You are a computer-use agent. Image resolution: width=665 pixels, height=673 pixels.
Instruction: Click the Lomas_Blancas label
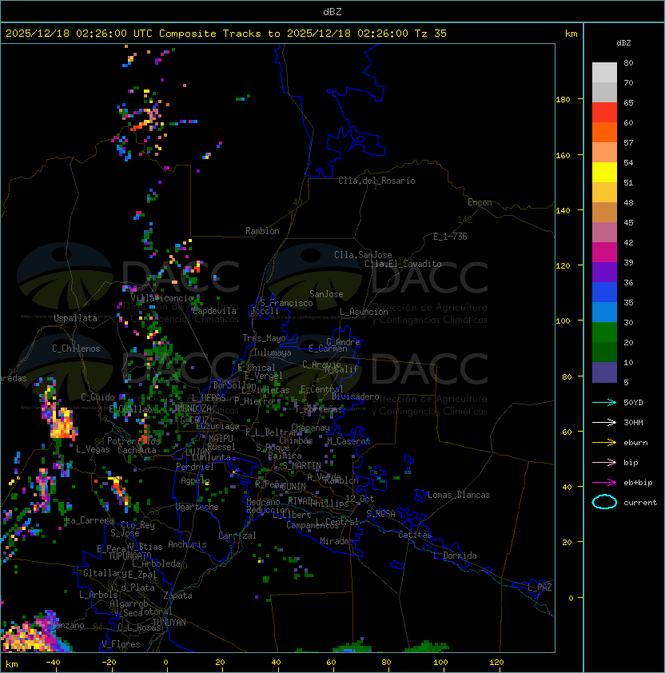tap(459, 496)
